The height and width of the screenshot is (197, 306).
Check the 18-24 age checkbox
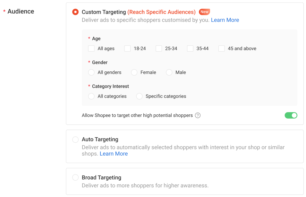(x=127, y=49)
